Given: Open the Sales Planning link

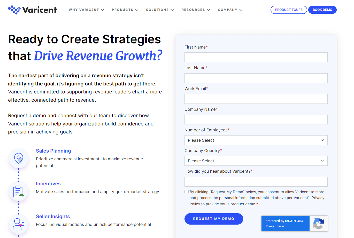Looking at the screenshot, I should coord(53,151).
